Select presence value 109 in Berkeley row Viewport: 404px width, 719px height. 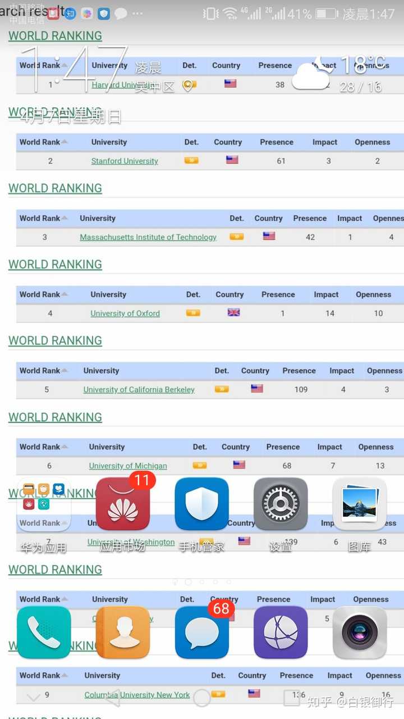(301, 389)
